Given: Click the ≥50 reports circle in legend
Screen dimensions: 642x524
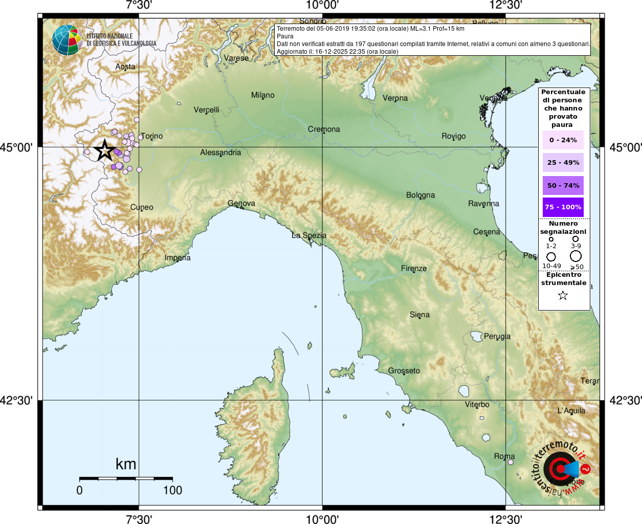Looking at the screenshot, I should [576, 256].
